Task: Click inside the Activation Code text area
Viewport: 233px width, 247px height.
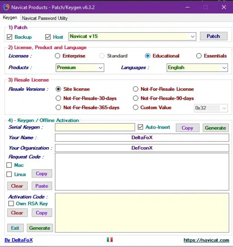Action: click(142, 213)
